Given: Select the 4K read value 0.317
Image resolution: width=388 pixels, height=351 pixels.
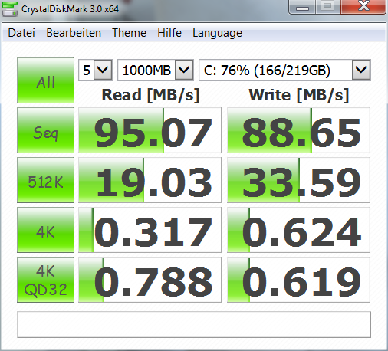Looking at the screenshot, I should (150, 230).
